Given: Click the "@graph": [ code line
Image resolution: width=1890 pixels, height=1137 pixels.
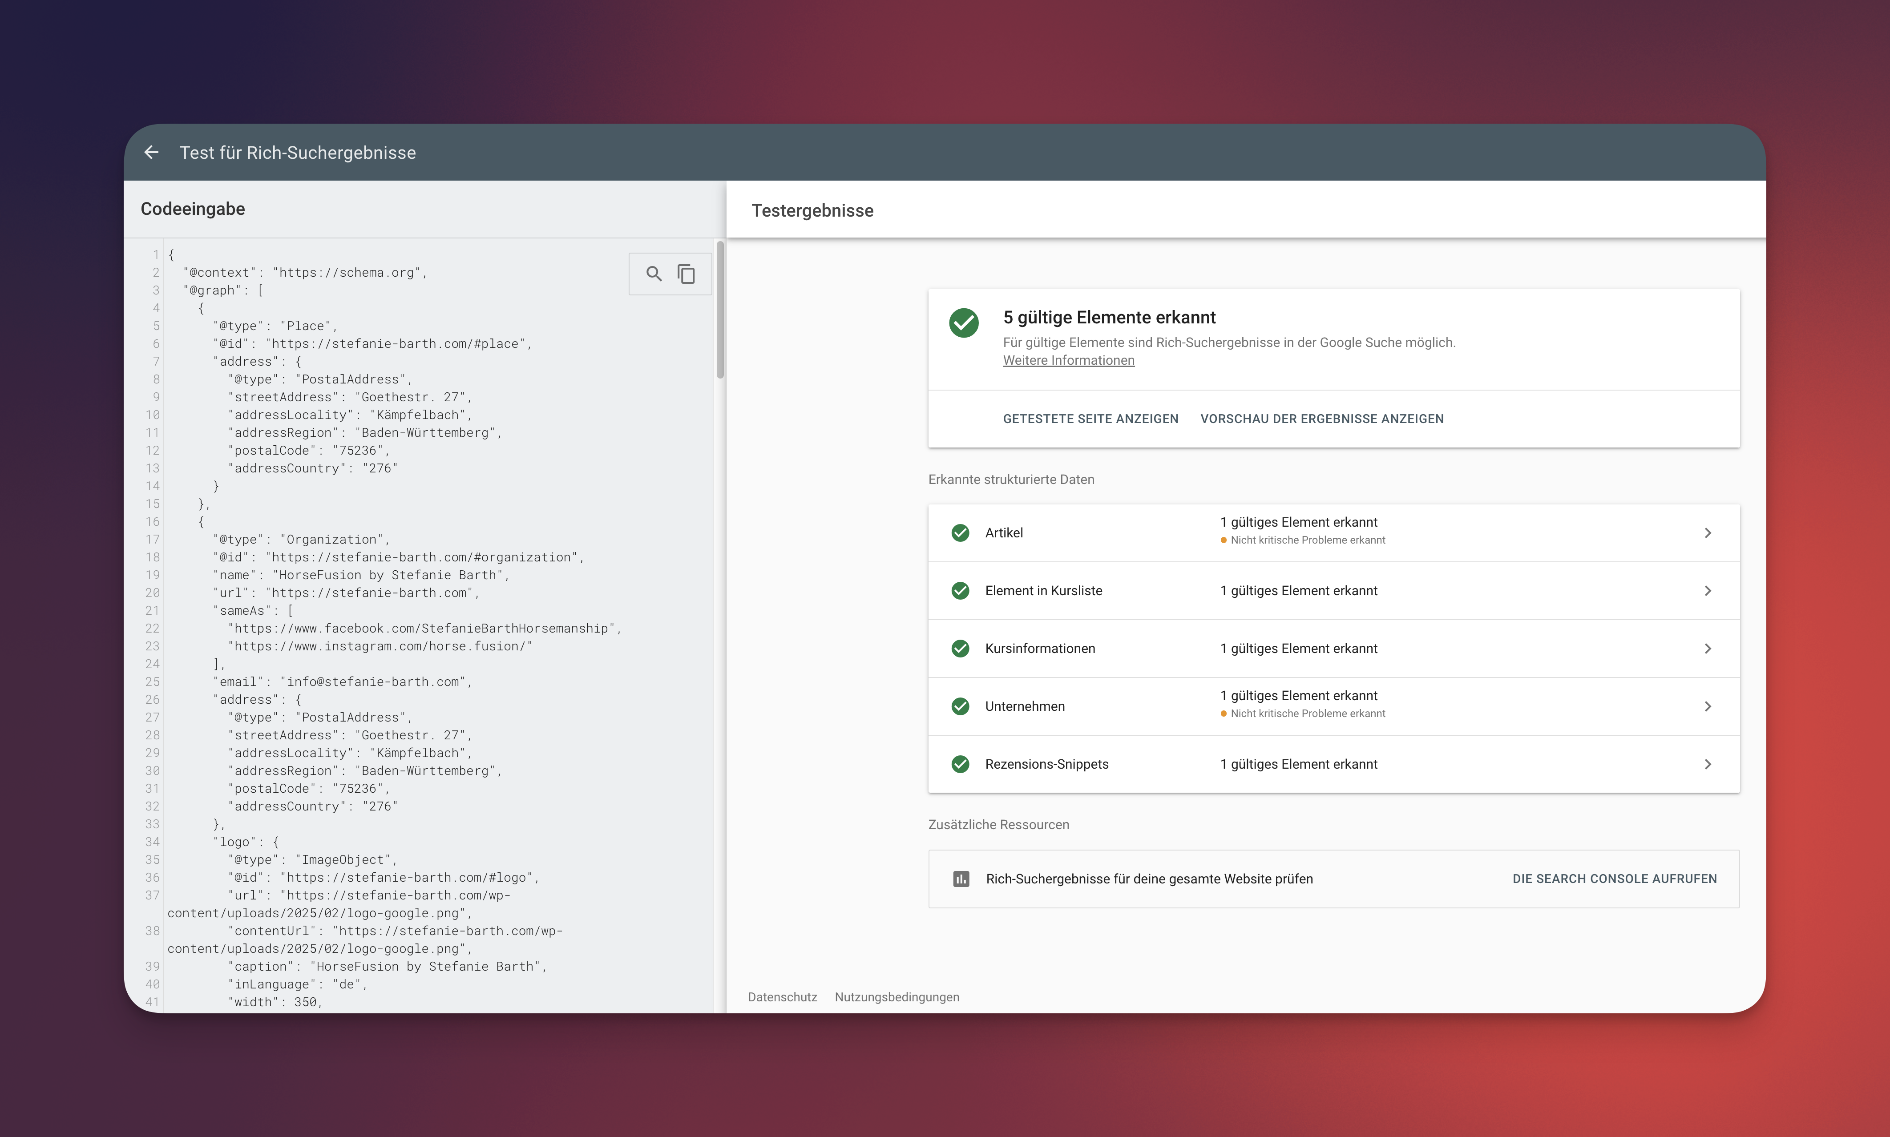Looking at the screenshot, I should click(223, 290).
